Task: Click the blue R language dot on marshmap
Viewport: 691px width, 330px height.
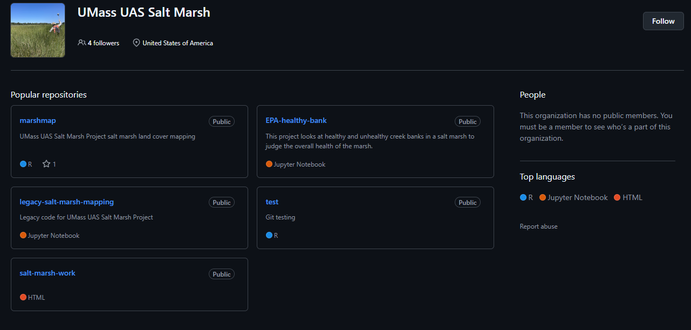Action: [x=23, y=164]
